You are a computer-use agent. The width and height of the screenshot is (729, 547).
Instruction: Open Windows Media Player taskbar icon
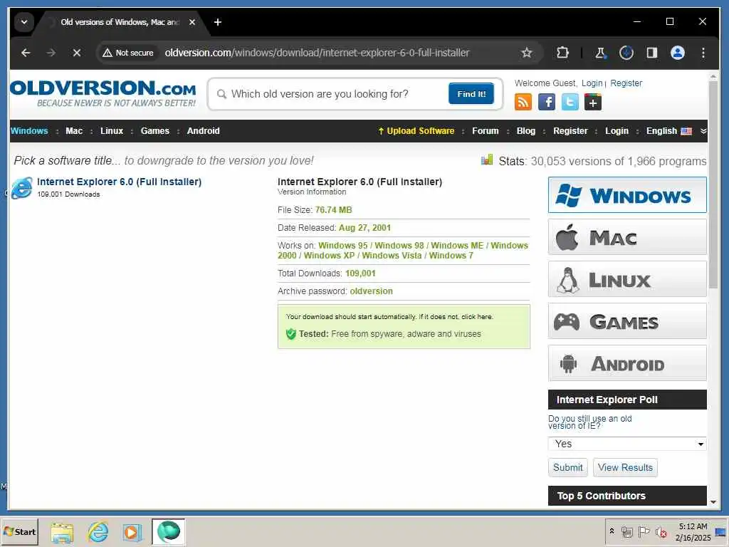click(132, 532)
